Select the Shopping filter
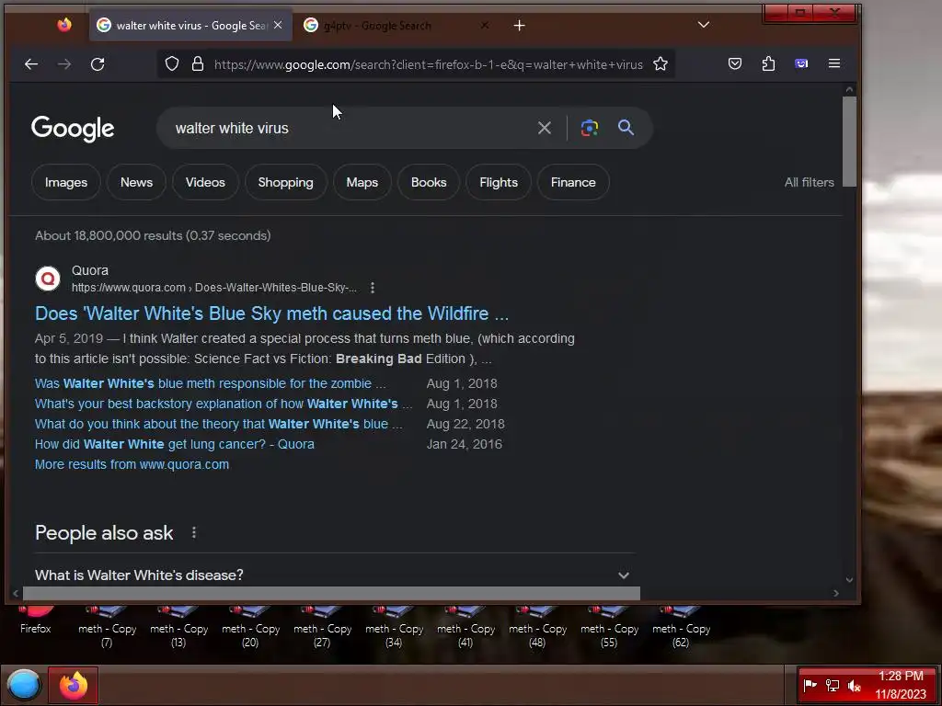Image resolution: width=942 pixels, height=706 pixels. pos(285,183)
